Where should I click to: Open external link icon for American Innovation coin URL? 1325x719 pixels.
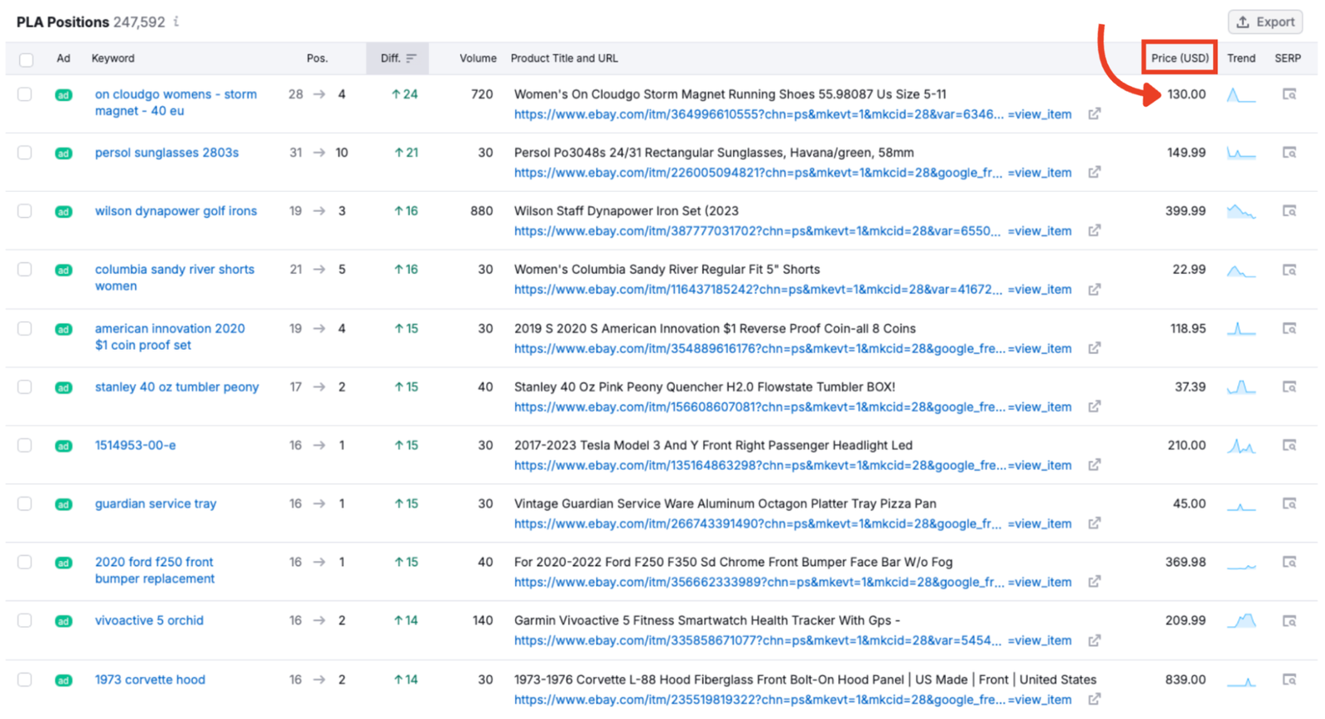click(1094, 348)
